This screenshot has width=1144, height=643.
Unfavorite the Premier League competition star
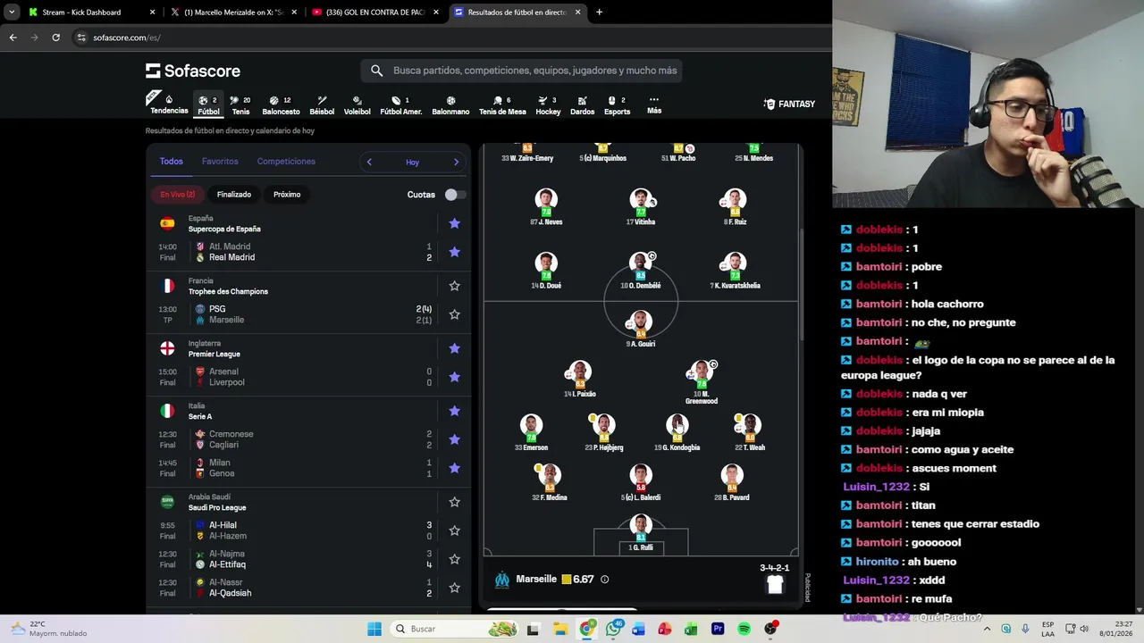click(x=454, y=348)
